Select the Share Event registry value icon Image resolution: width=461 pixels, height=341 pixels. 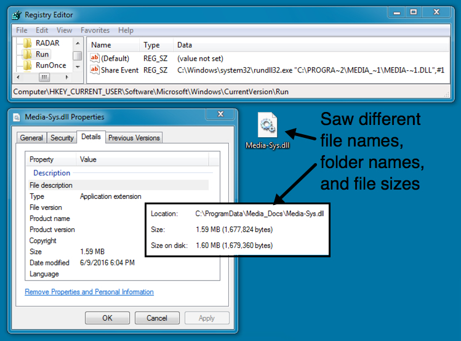point(95,70)
